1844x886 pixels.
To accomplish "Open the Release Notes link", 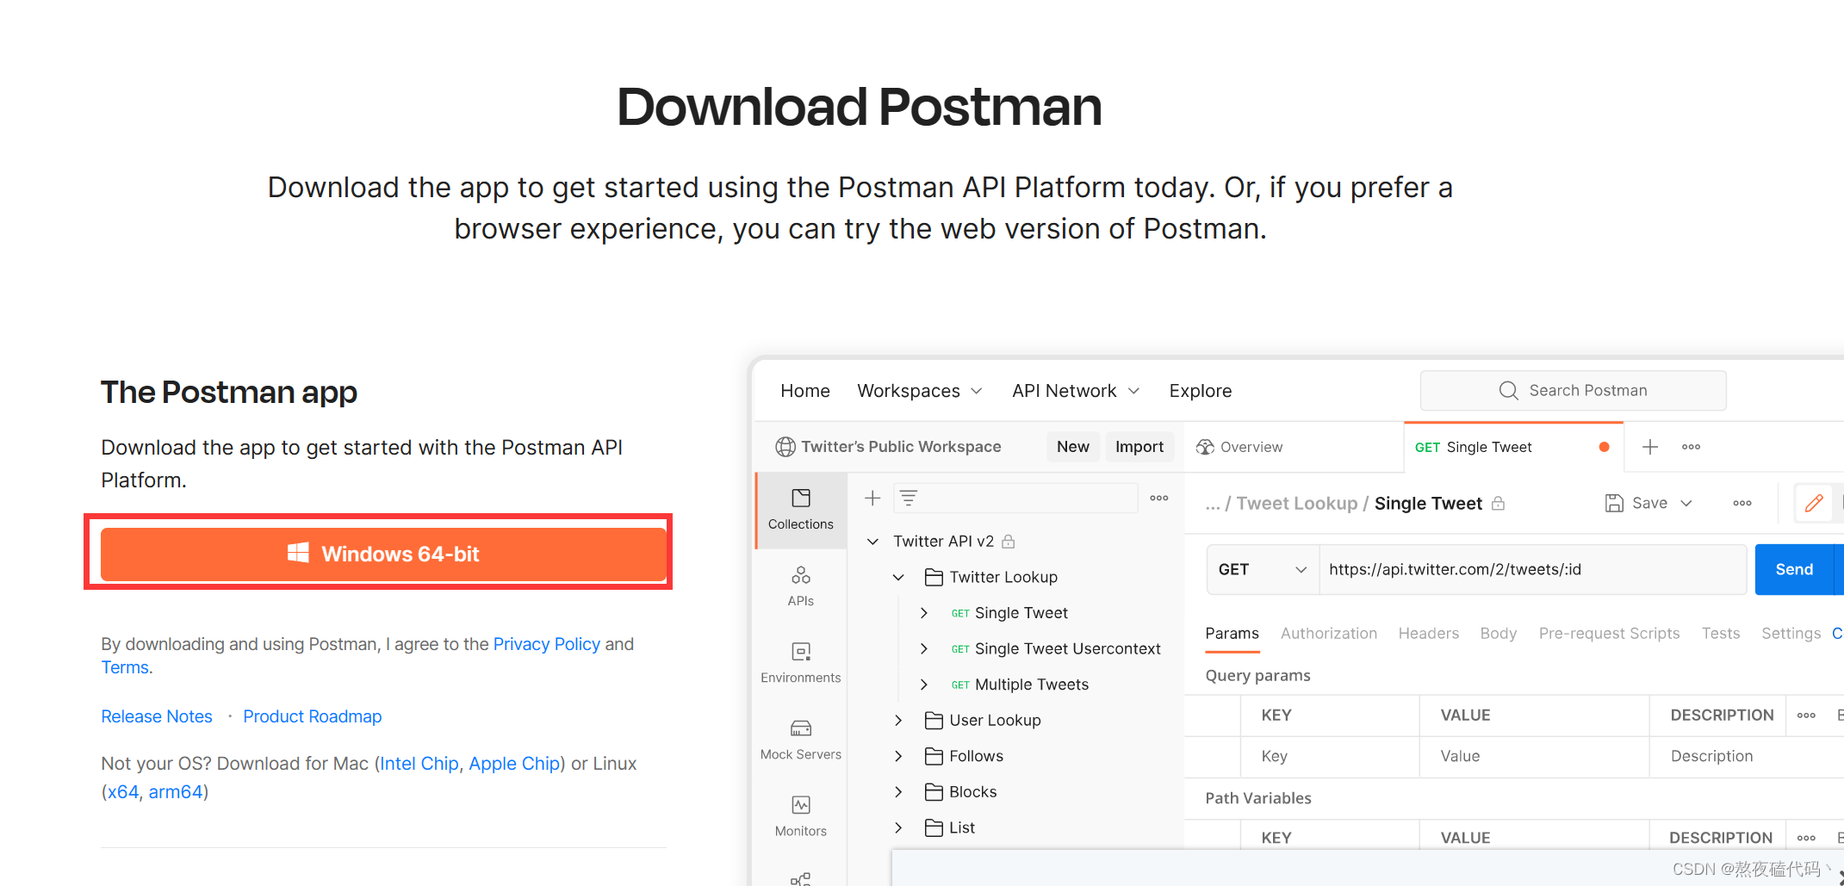I will click(x=157, y=716).
